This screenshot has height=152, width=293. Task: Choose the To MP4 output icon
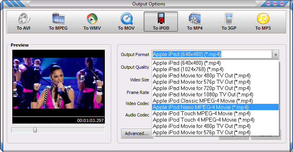pos(195,22)
